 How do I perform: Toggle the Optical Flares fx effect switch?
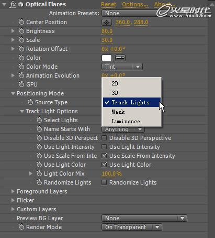click(13, 4)
